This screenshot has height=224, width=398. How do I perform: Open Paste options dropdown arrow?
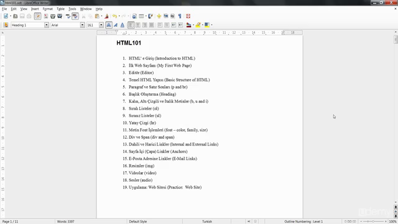click(x=101, y=16)
